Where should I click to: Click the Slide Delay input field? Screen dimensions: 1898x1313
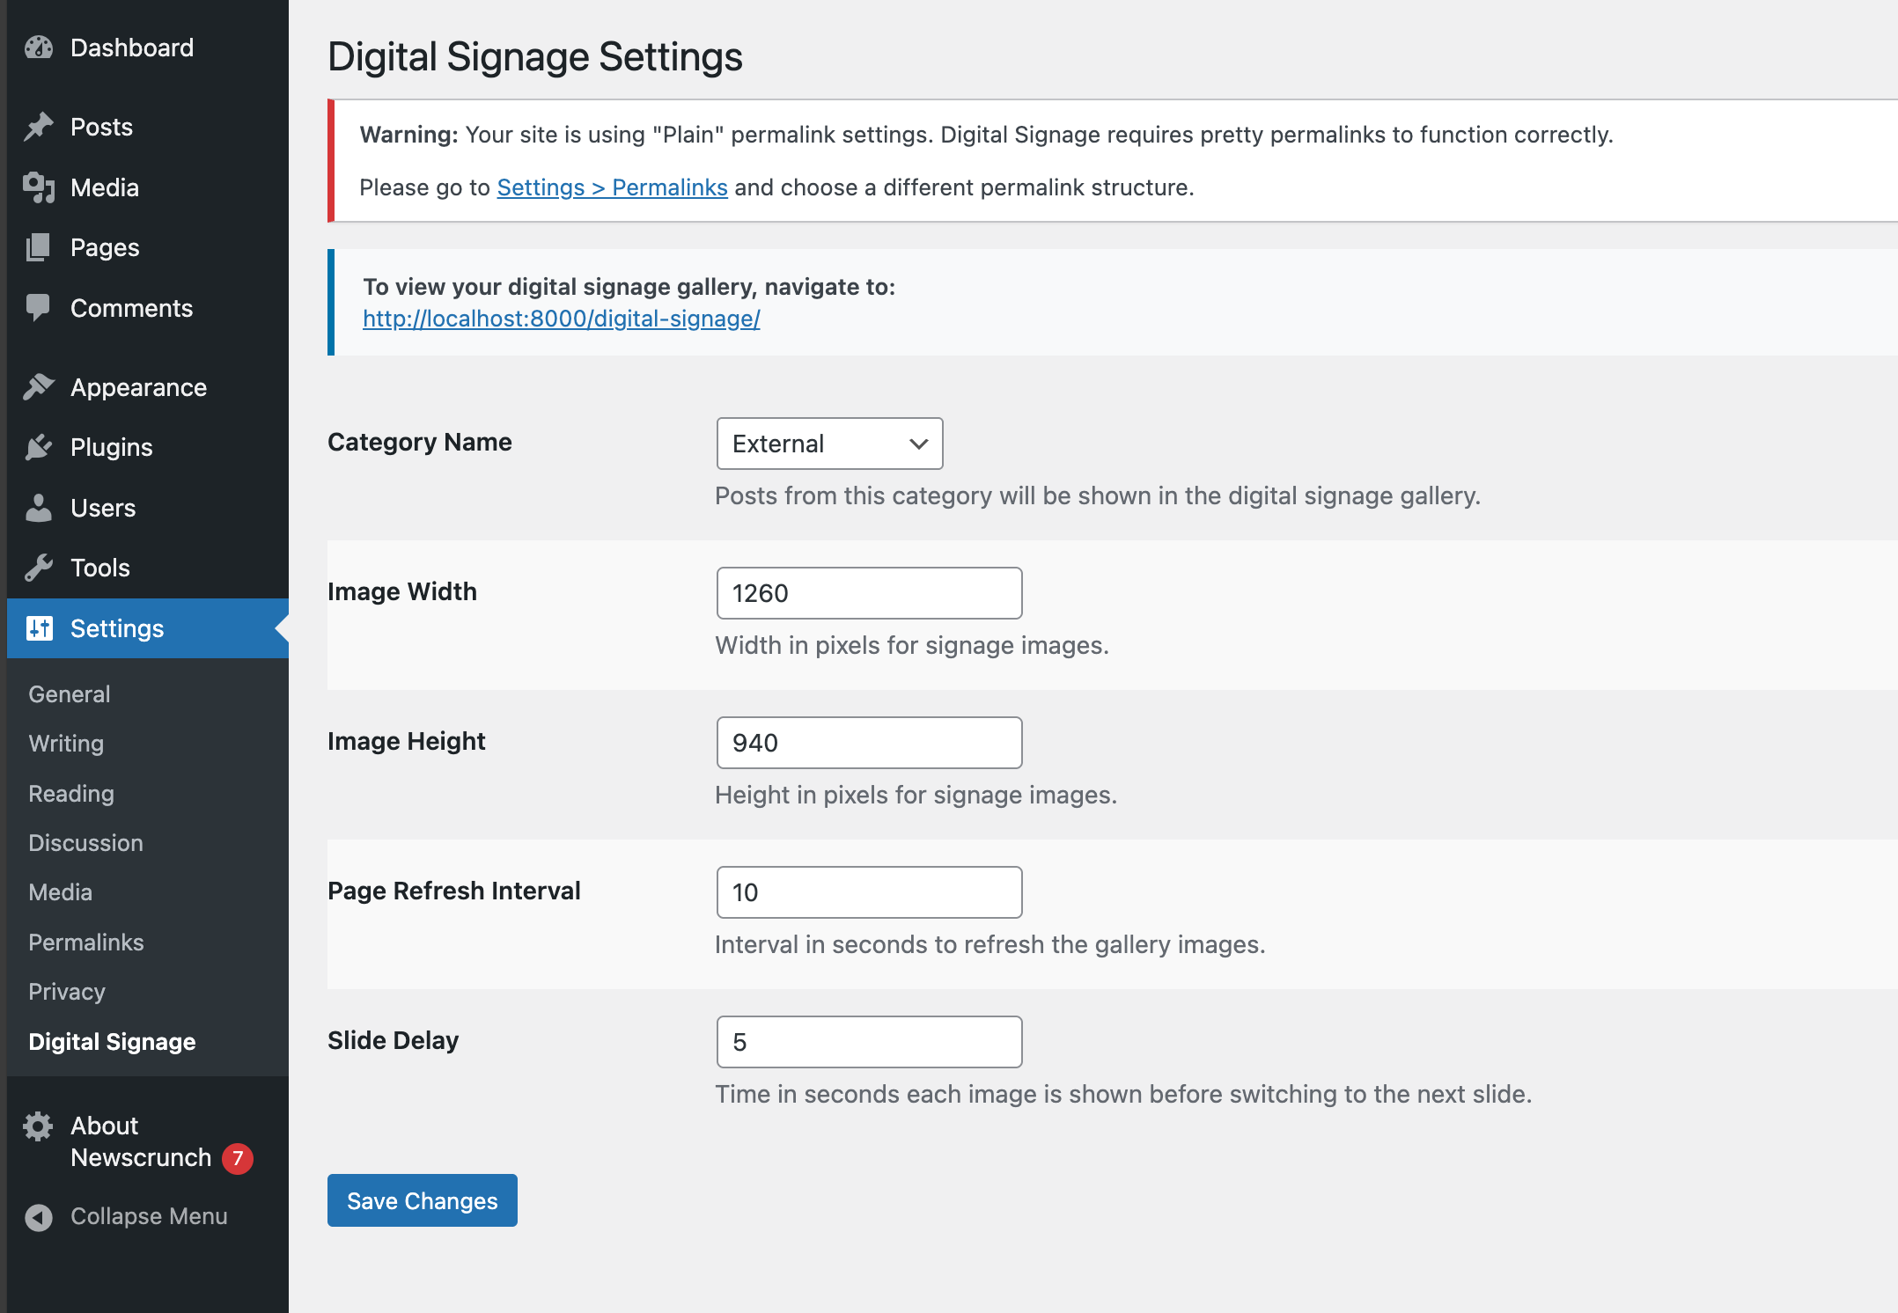click(x=870, y=1042)
